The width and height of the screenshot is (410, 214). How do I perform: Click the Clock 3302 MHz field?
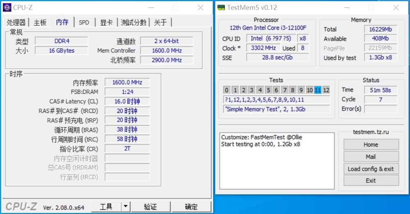coord(263,48)
